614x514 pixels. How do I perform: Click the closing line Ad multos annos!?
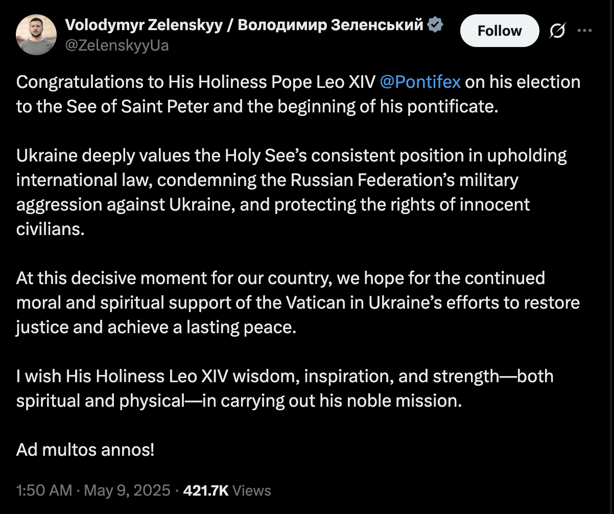pos(85,450)
